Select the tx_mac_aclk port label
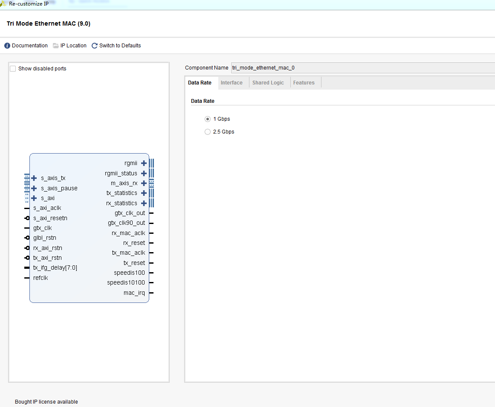495x407 pixels. point(128,253)
